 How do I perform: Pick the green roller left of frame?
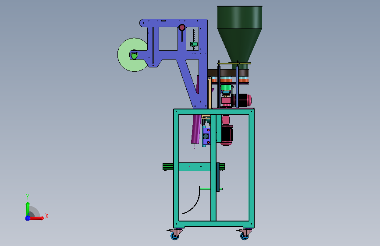click(168, 167)
